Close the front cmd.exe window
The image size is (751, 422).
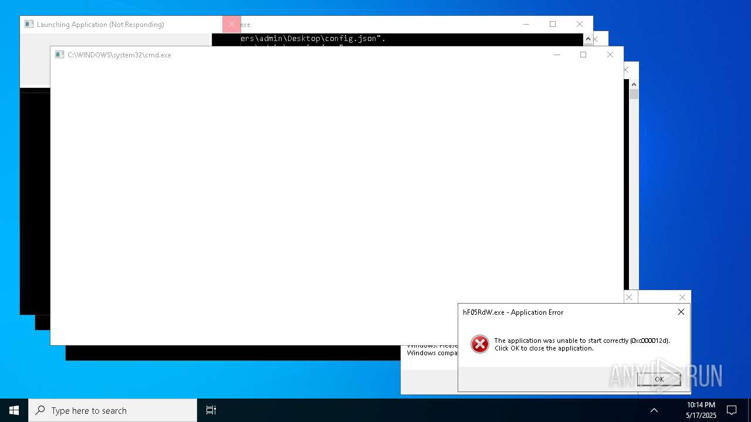[x=610, y=55]
